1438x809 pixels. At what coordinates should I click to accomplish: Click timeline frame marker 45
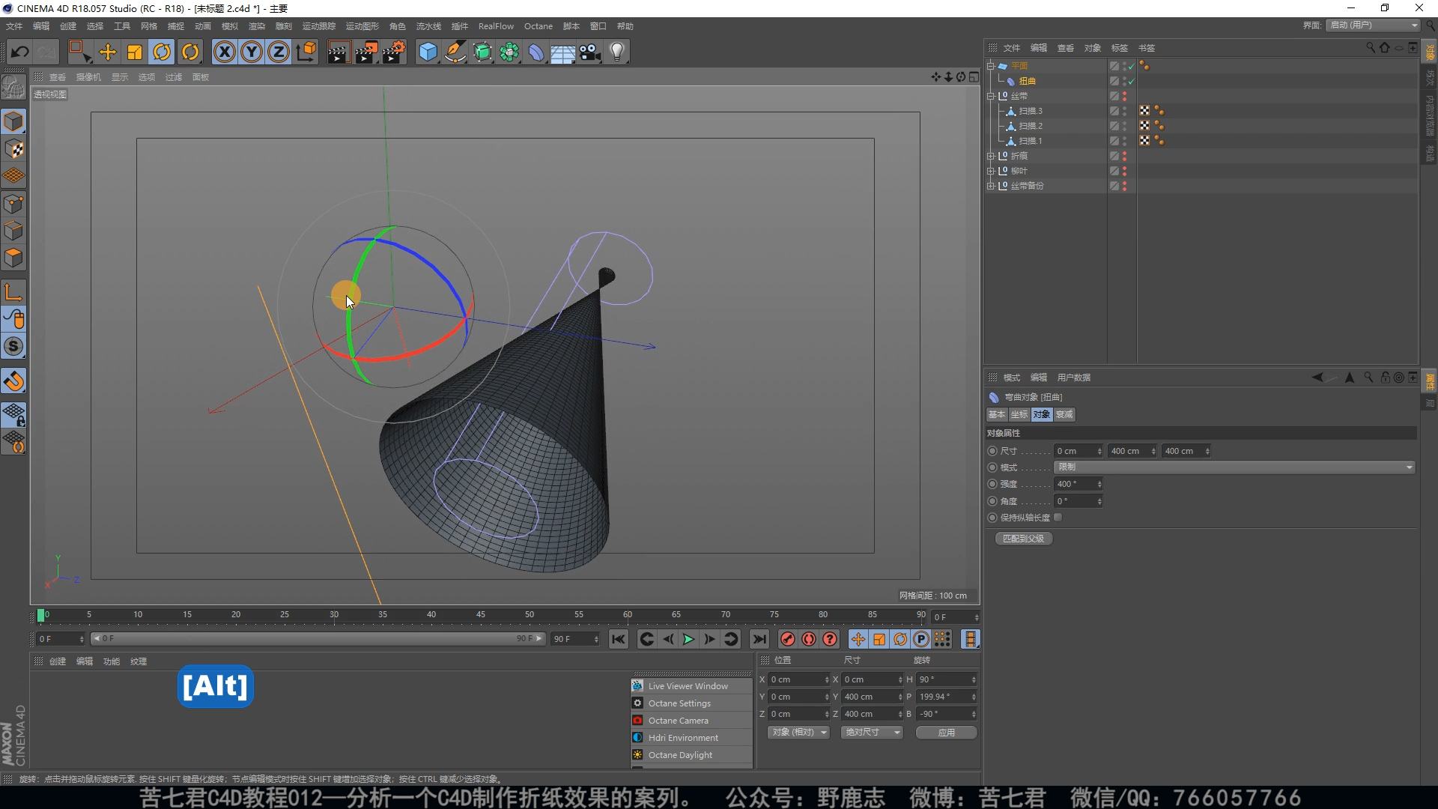coord(480,615)
